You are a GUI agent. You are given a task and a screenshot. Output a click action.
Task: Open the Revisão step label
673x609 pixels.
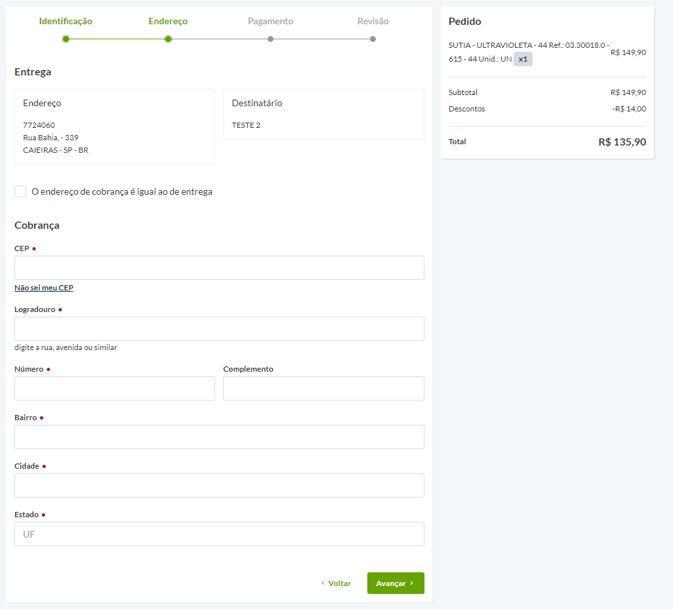373,21
